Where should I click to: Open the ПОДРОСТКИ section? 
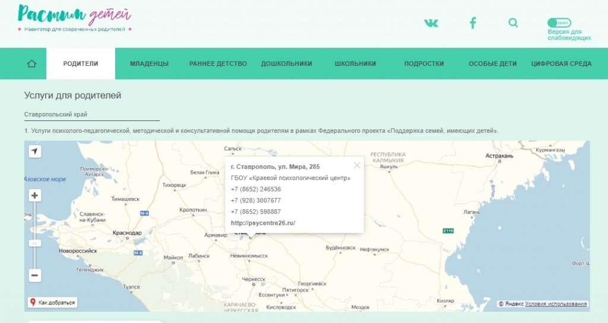point(424,64)
